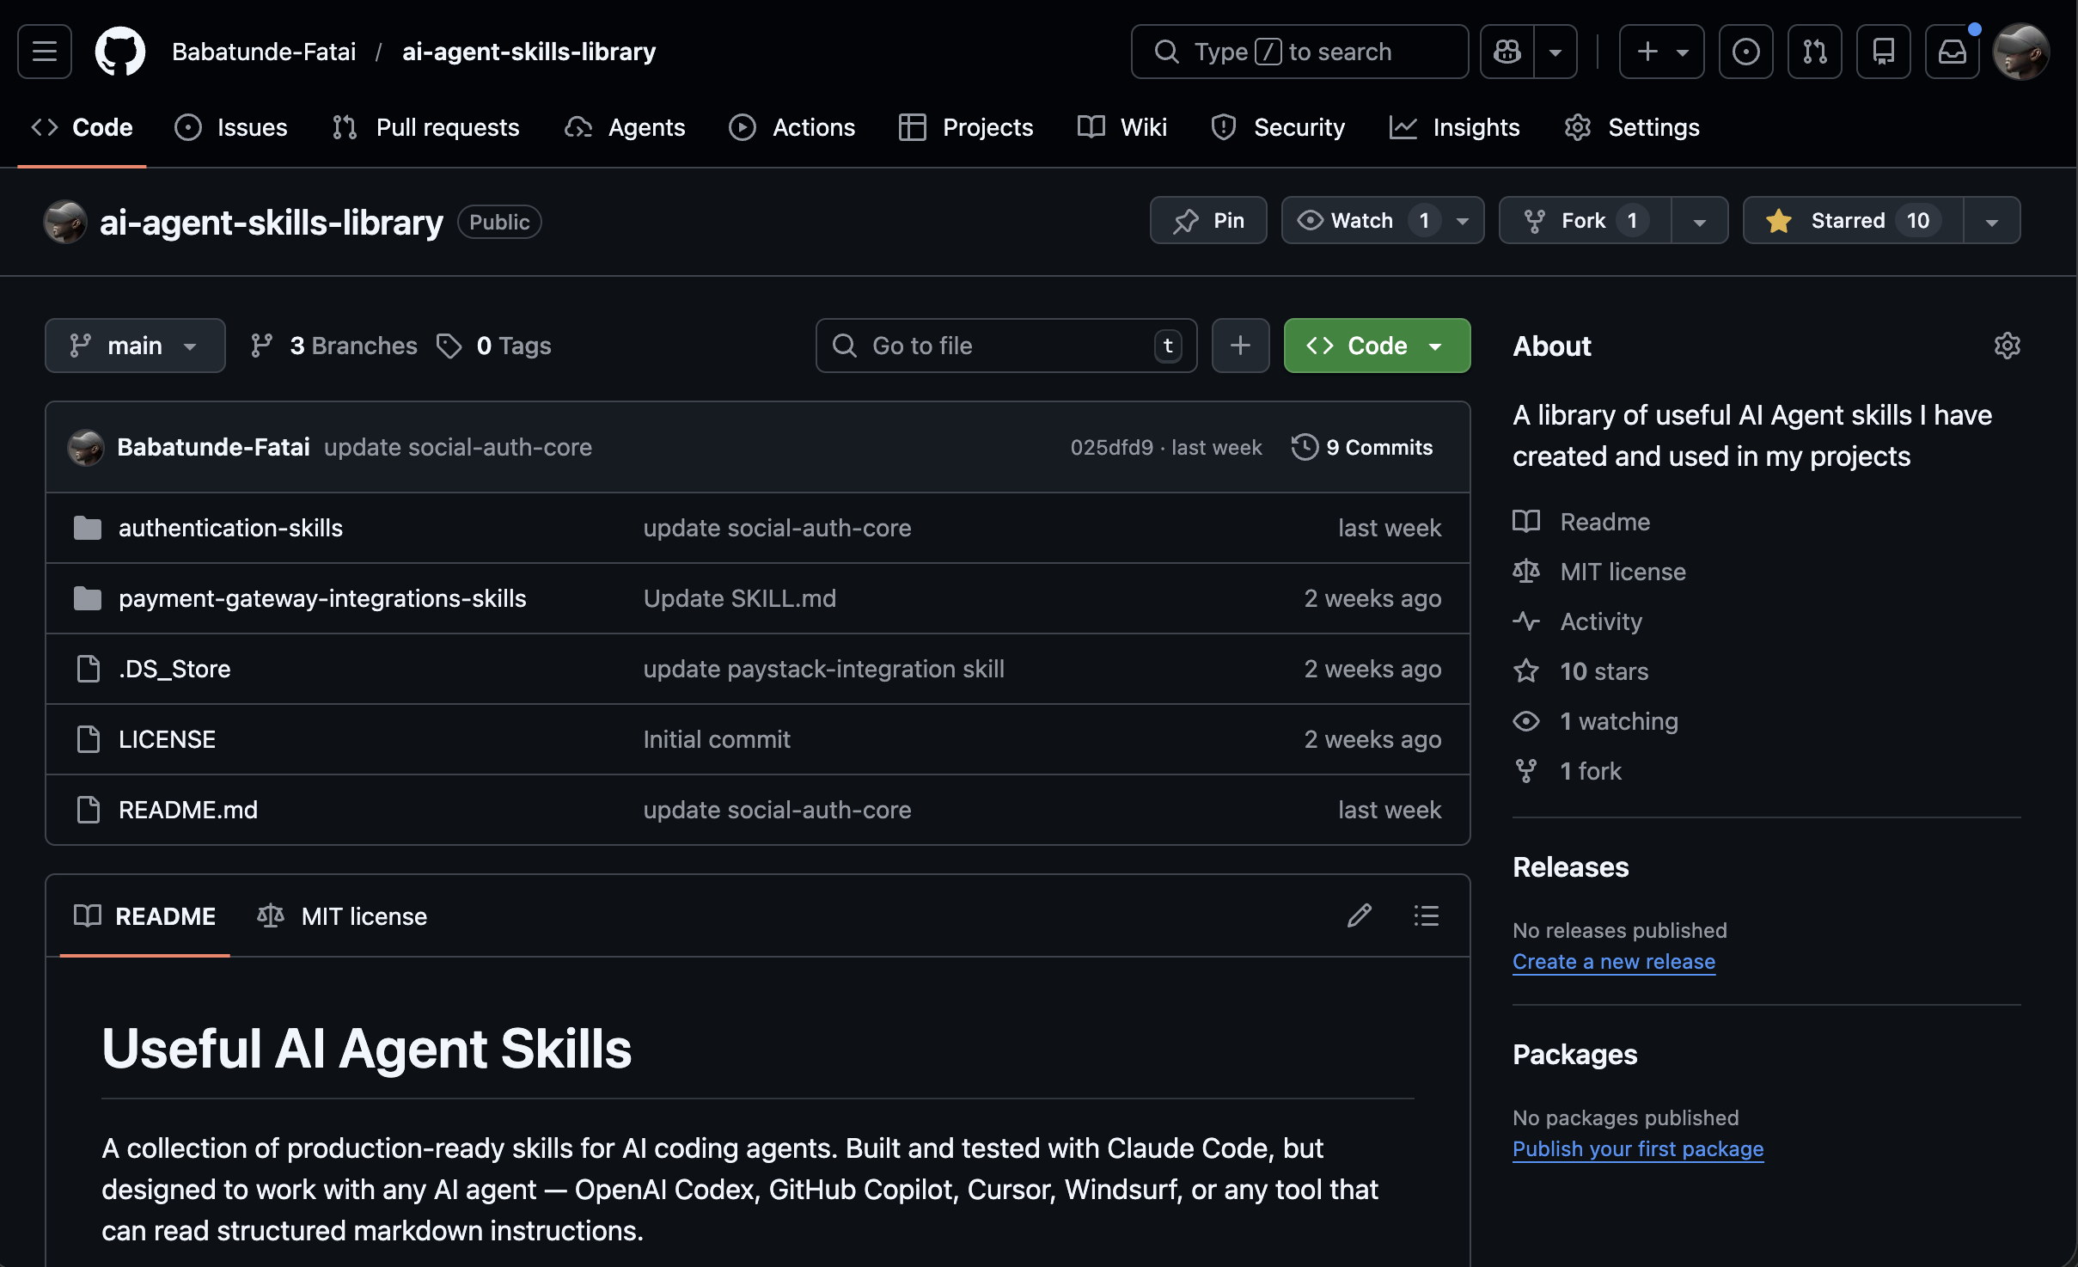Toggle the Watch button for repository

click(1362, 221)
